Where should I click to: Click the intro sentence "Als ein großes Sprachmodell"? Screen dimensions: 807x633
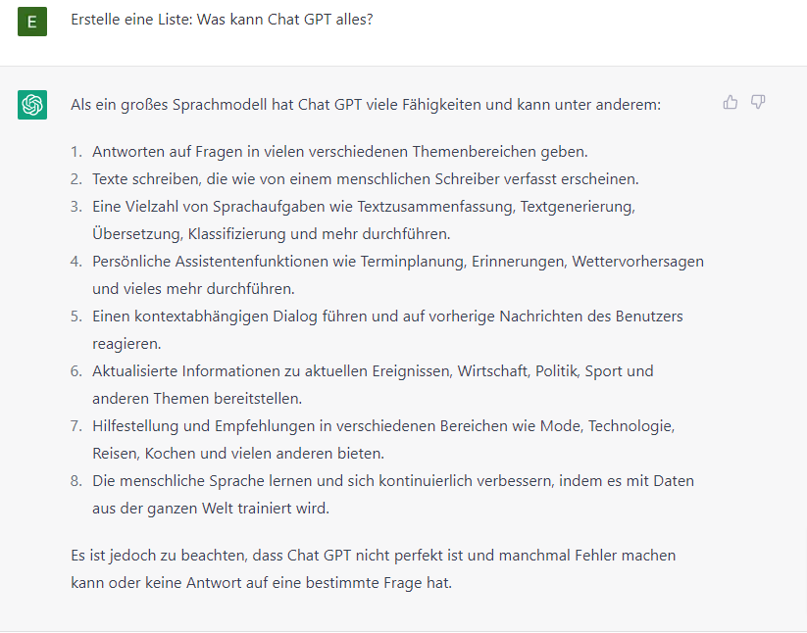pos(366,104)
